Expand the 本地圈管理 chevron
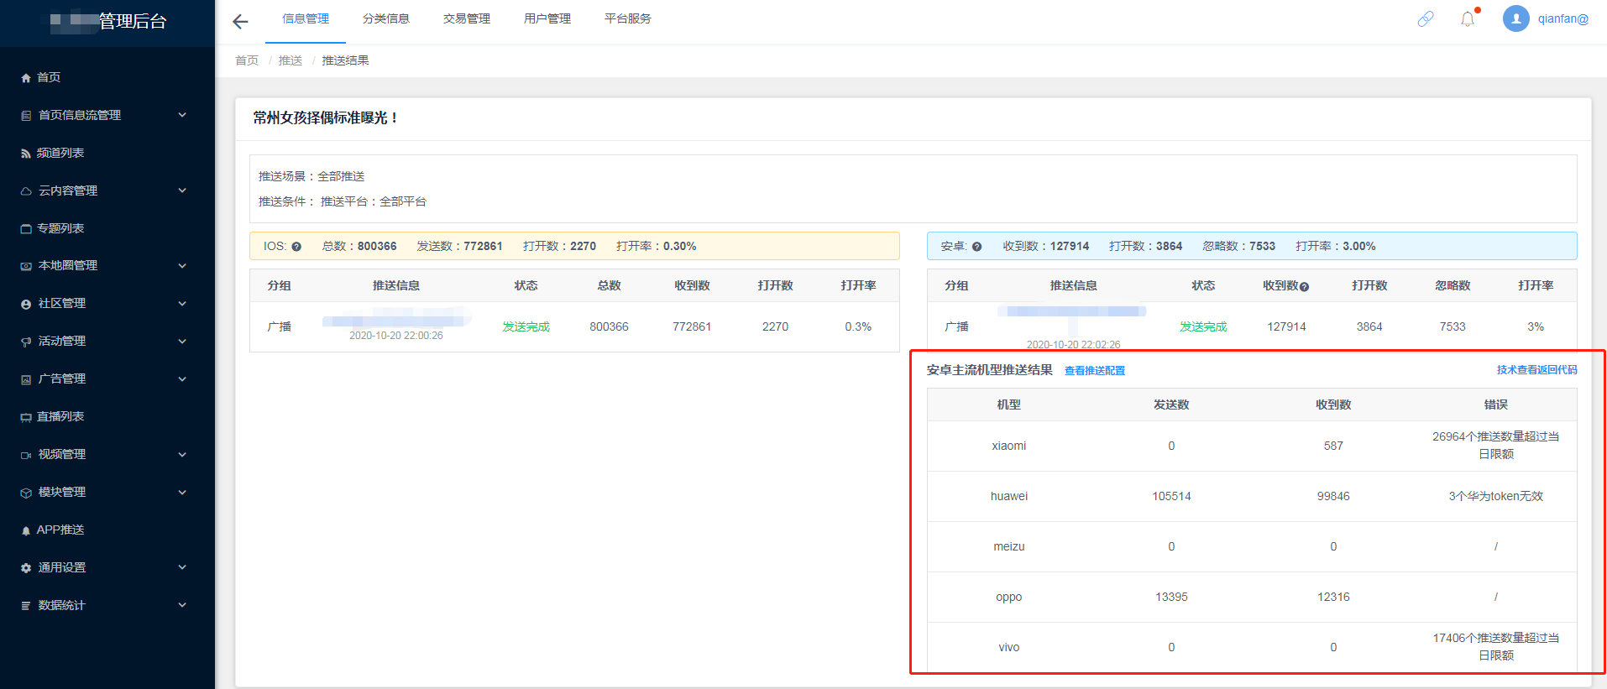1607x689 pixels. [x=182, y=266]
